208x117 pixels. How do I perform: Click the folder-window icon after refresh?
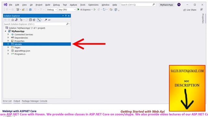pos(111,9)
